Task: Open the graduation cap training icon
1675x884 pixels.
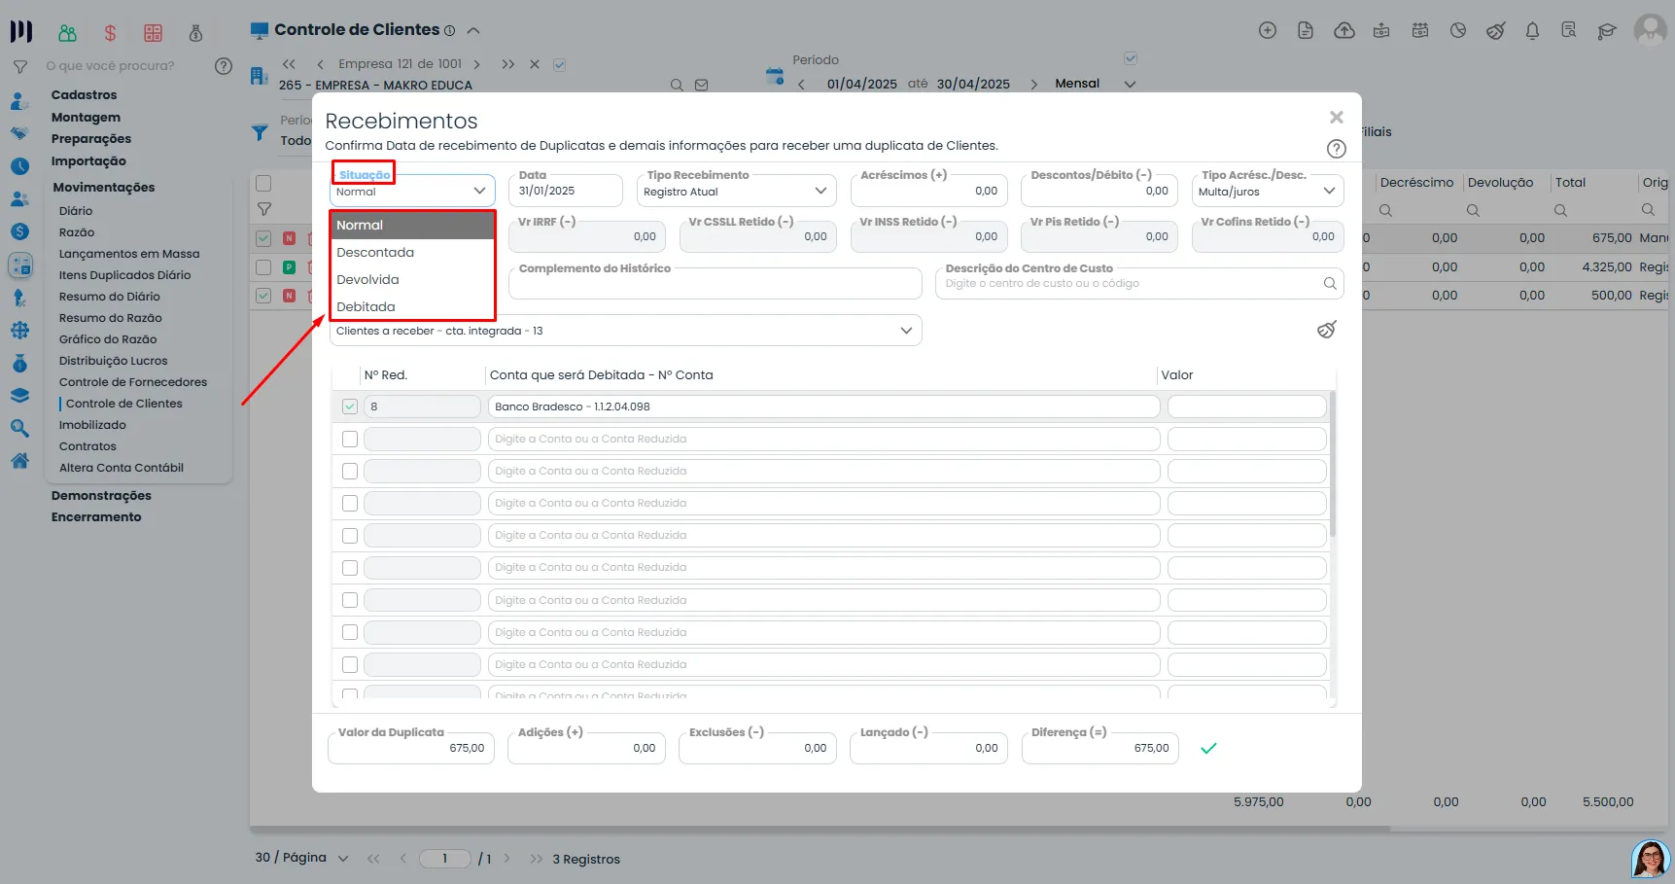Action: pos(1607,31)
